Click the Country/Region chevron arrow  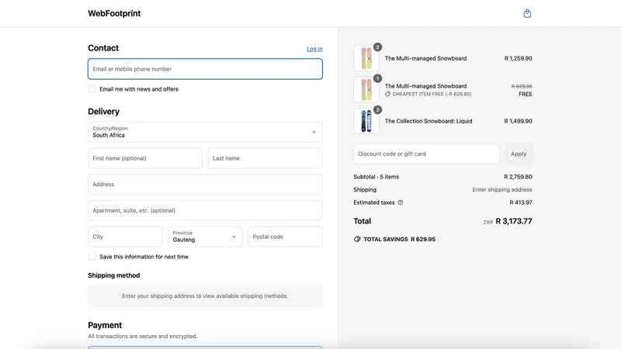[x=314, y=132]
